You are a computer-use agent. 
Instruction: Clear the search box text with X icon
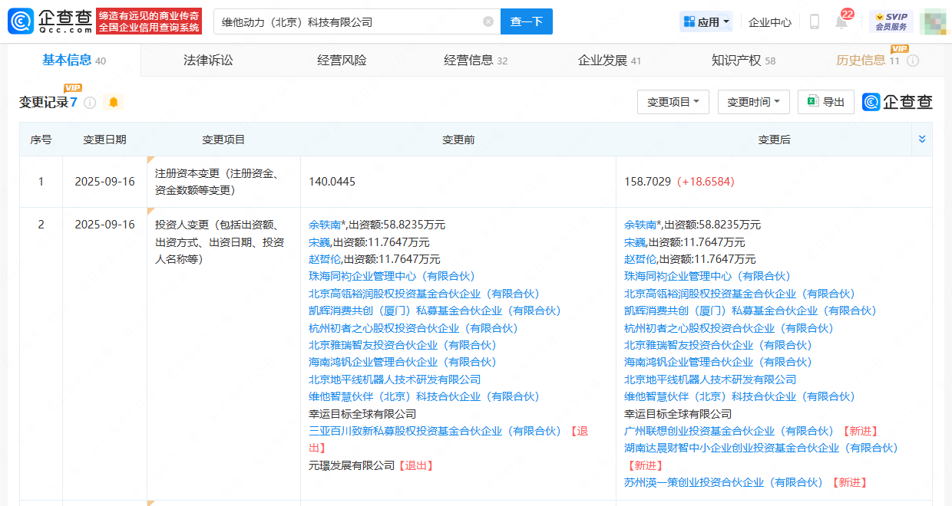[x=488, y=21]
